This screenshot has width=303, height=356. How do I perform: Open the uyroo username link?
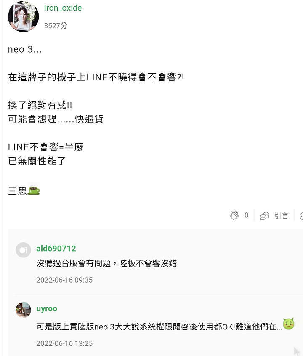47,309
